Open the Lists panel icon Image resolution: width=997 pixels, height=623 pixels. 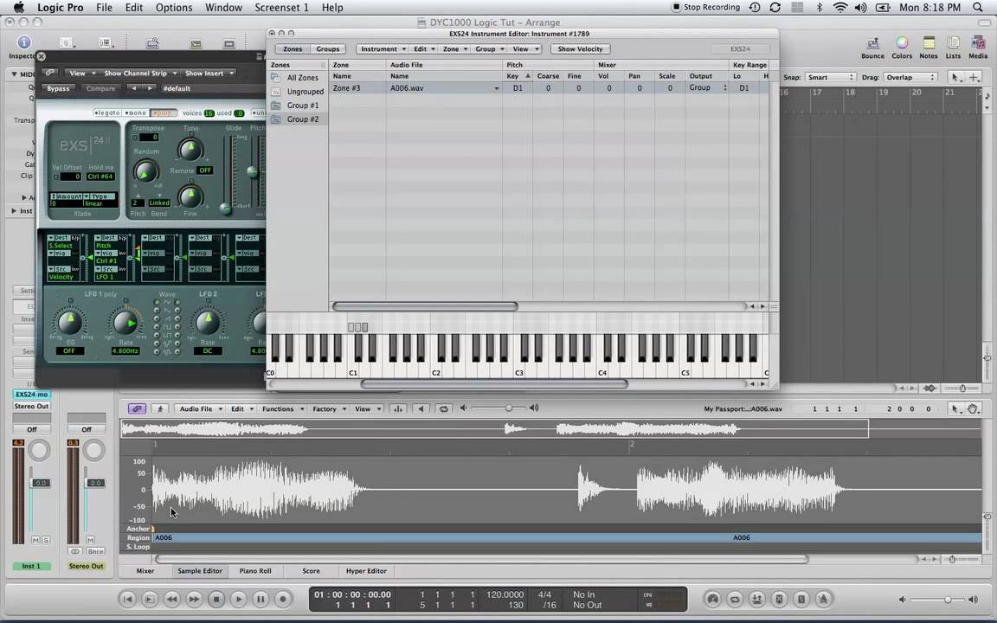click(x=953, y=43)
